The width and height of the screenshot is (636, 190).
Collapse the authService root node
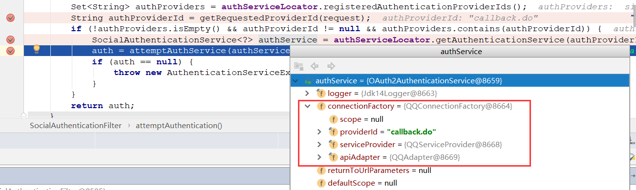click(296, 81)
